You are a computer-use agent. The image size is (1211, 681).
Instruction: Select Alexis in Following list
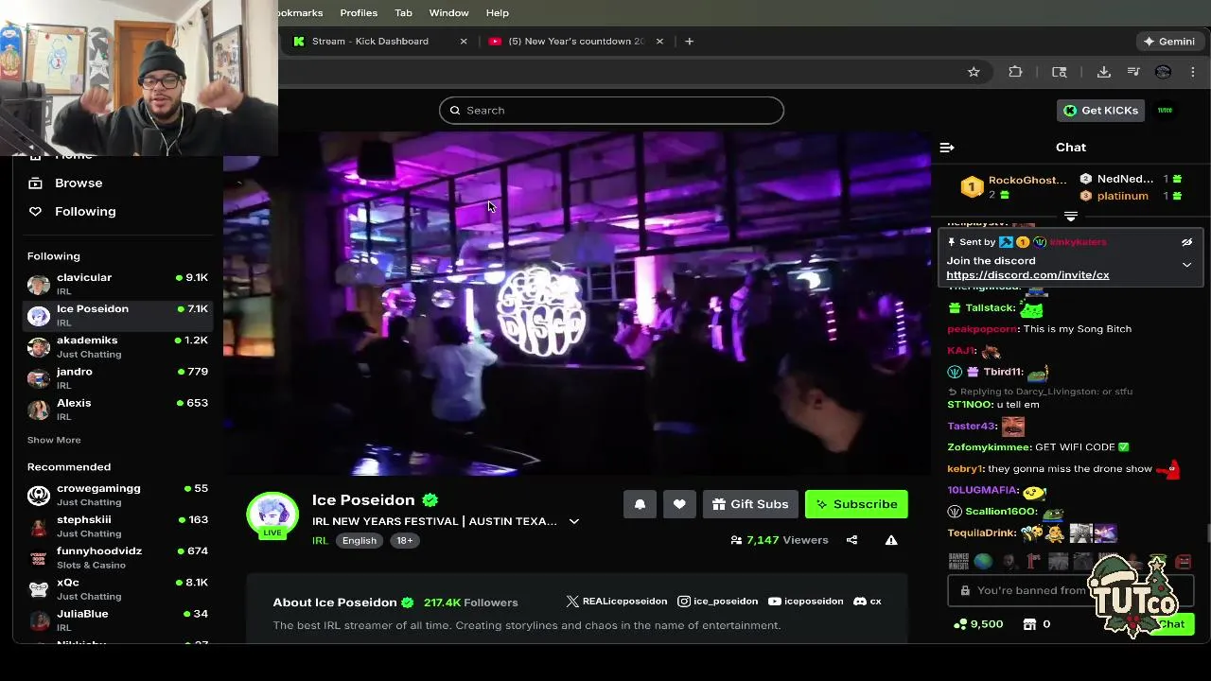[x=118, y=409]
